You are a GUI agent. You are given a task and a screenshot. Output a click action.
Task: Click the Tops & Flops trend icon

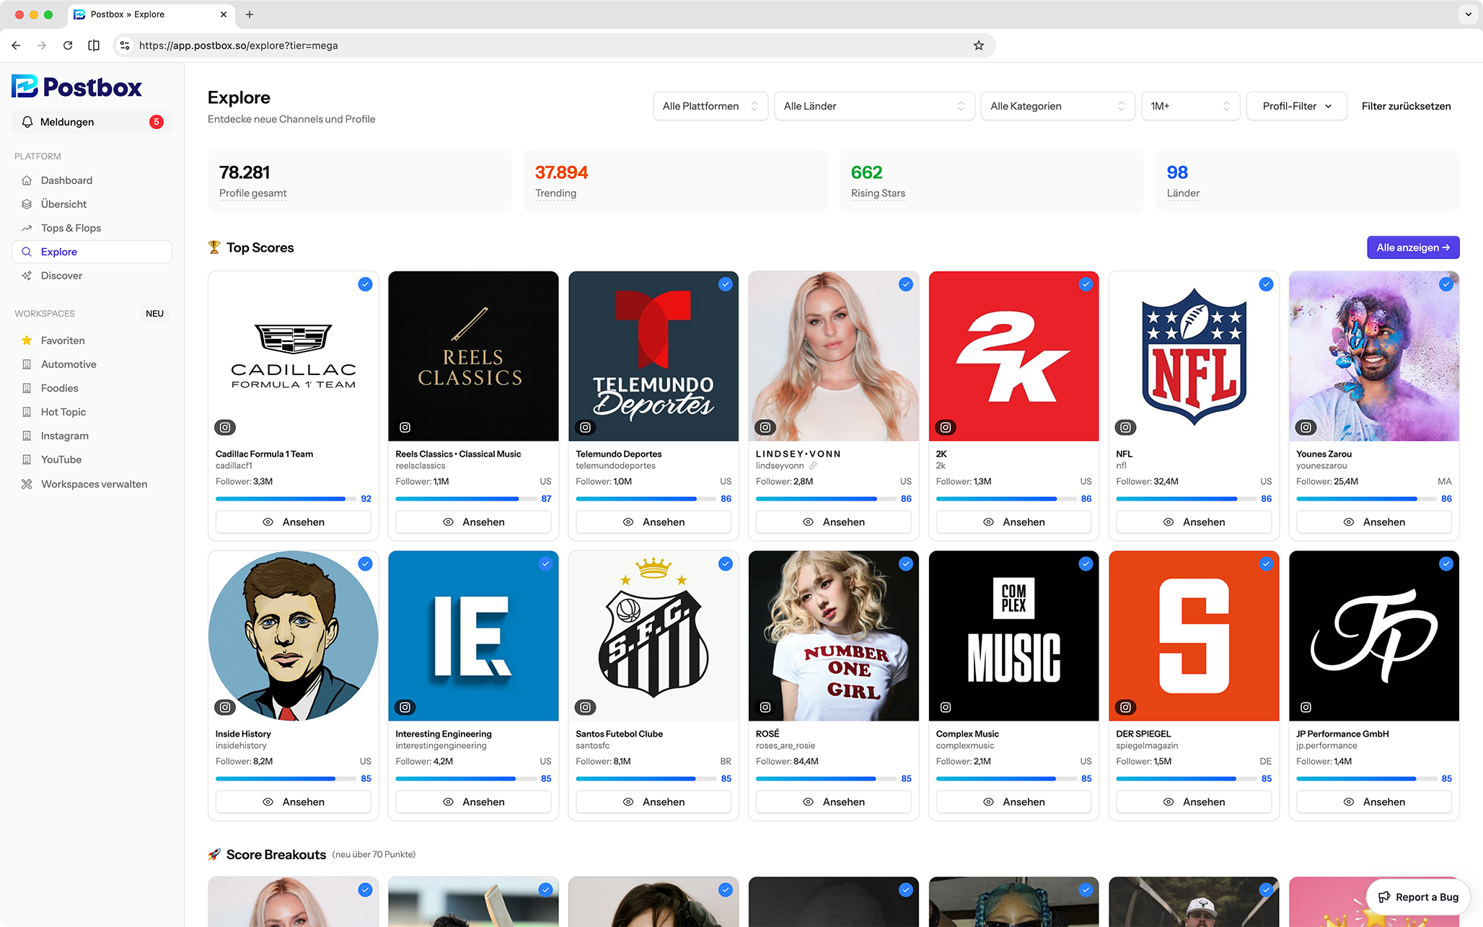[x=27, y=228]
